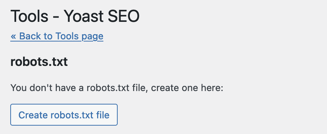Click 'robots.txt' text on the create button

[71, 115]
